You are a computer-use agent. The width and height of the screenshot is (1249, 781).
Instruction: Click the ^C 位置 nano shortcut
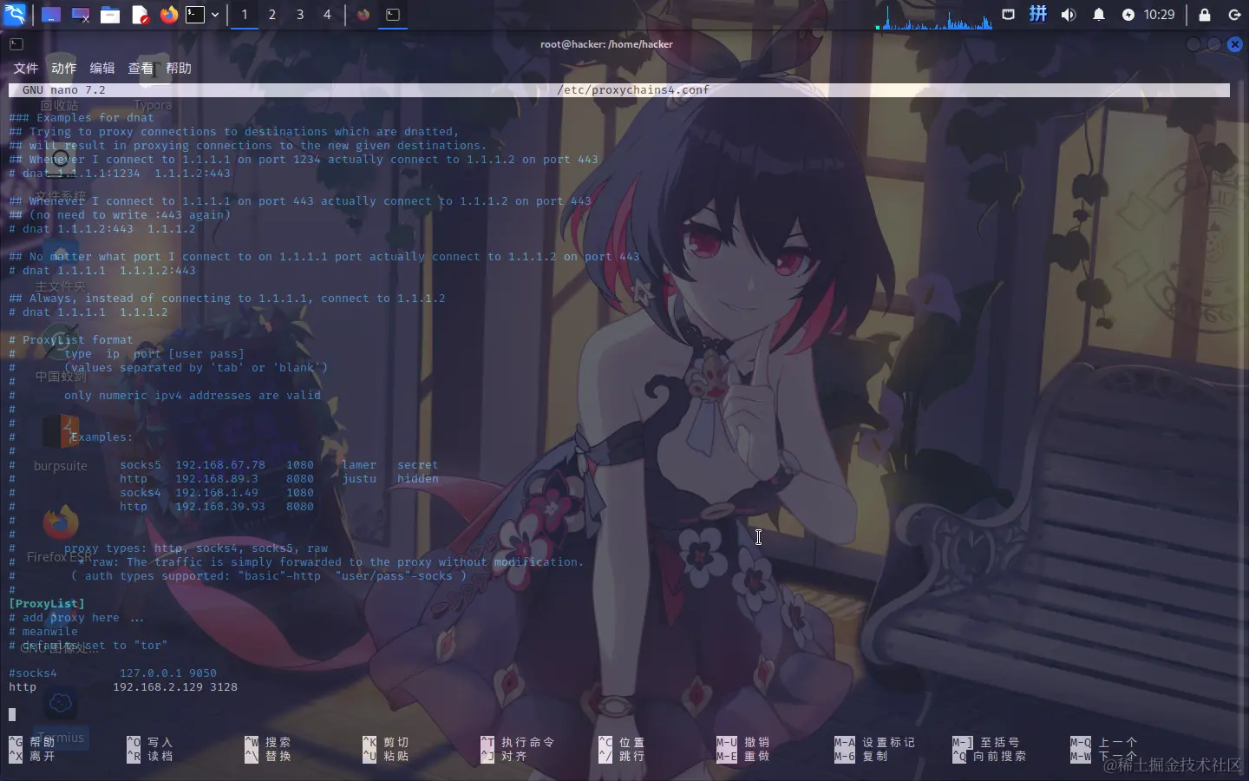[x=622, y=743]
